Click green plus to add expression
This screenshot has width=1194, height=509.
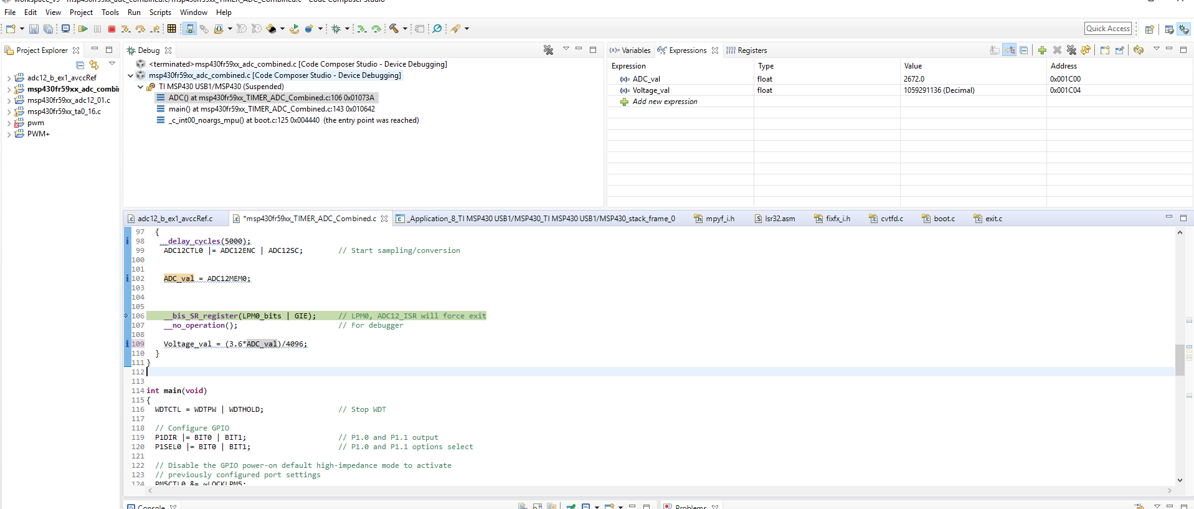tap(1042, 50)
